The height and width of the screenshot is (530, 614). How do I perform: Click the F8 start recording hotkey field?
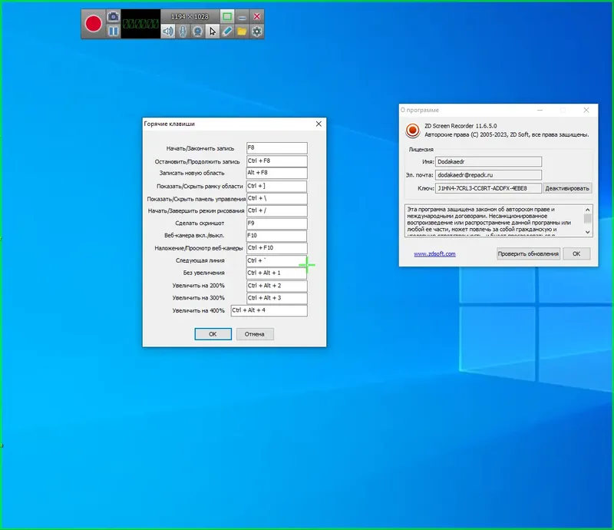[276, 147]
